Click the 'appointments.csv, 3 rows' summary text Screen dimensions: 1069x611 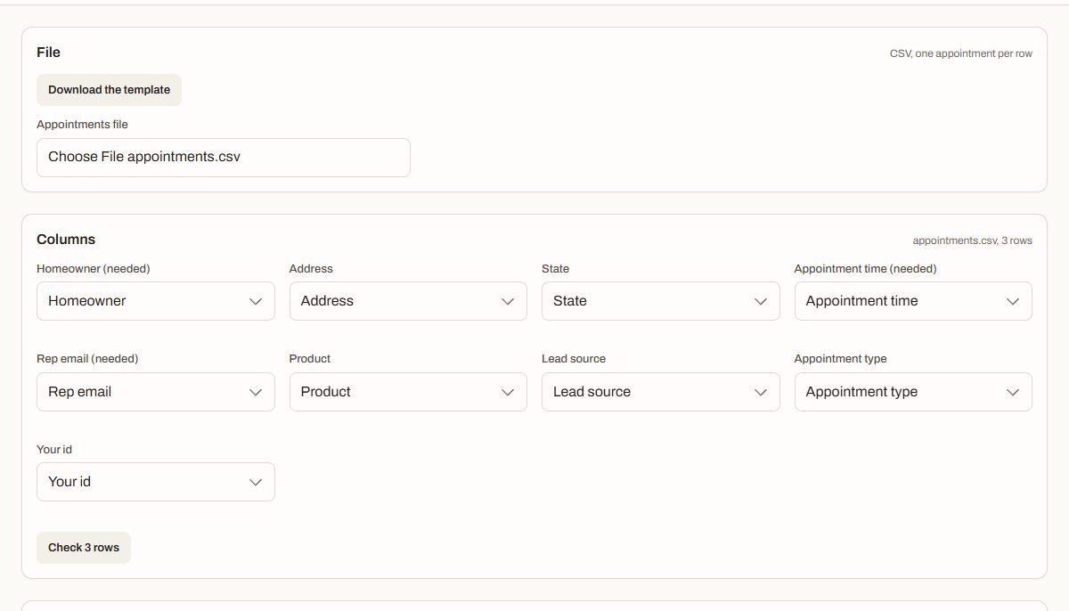[973, 240]
